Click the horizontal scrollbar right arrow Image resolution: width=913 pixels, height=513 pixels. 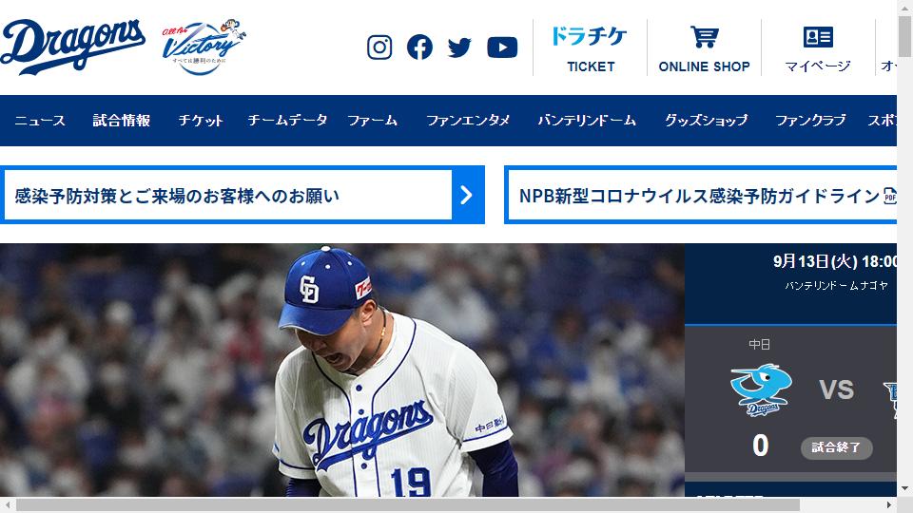point(888,504)
